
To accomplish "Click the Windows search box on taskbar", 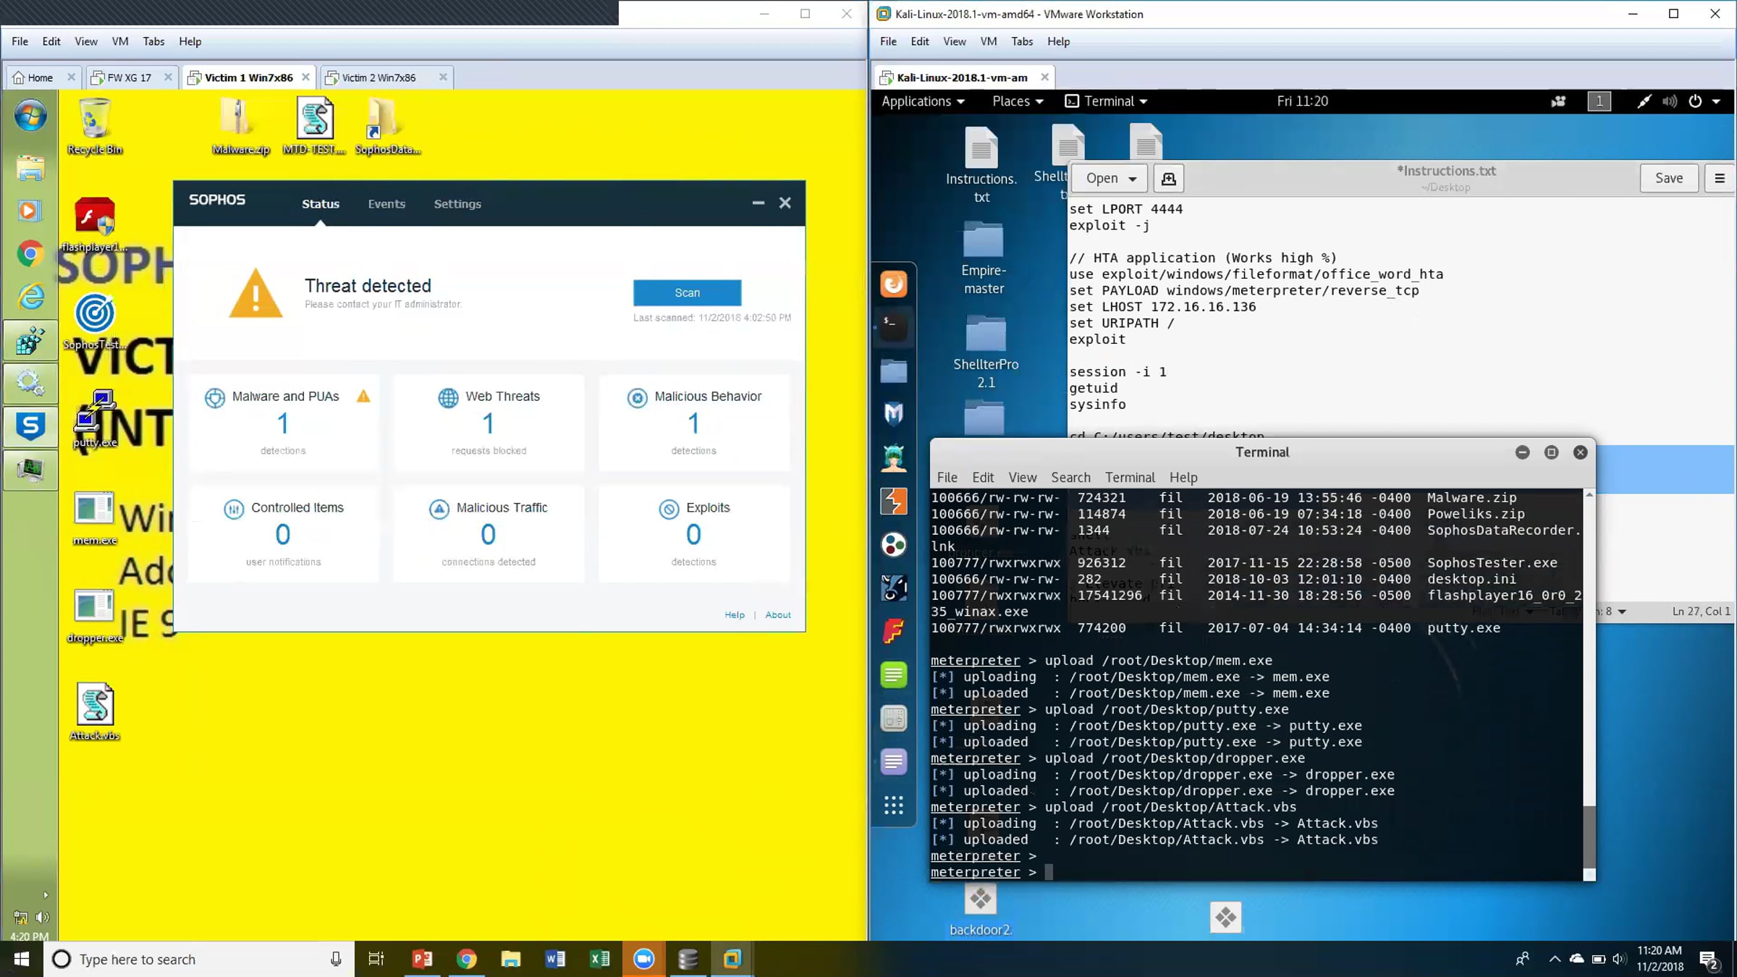I will [x=199, y=959].
